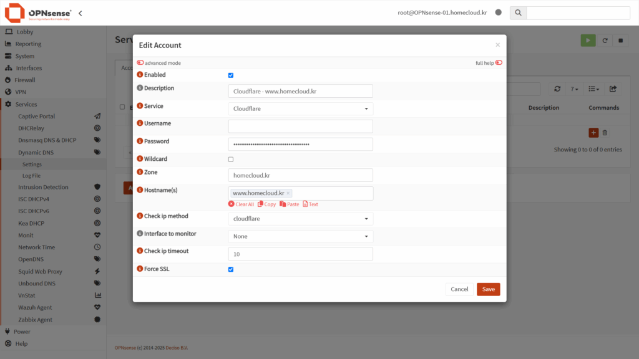Enable the Wildcard checkbox

(x=231, y=160)
